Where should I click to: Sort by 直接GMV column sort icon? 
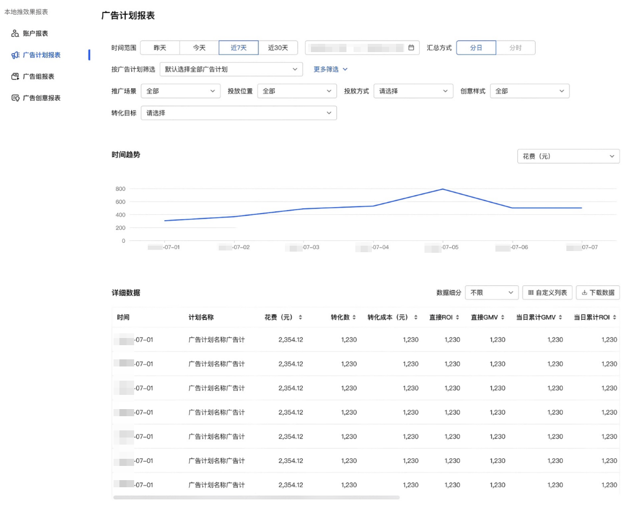pyautogui.click(x=503, y=318)
